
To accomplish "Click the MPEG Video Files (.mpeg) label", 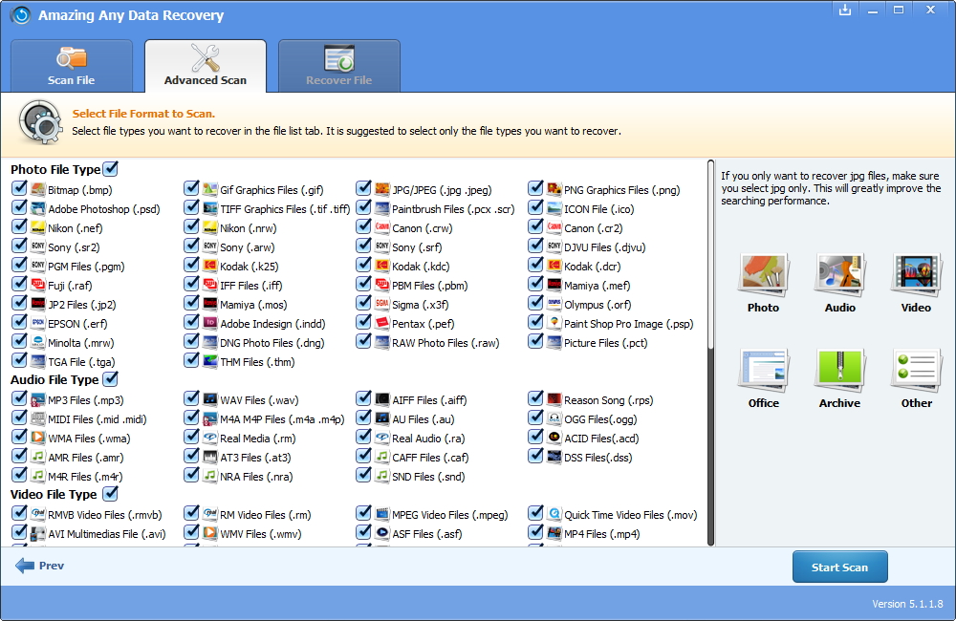I will click(449, 515).
